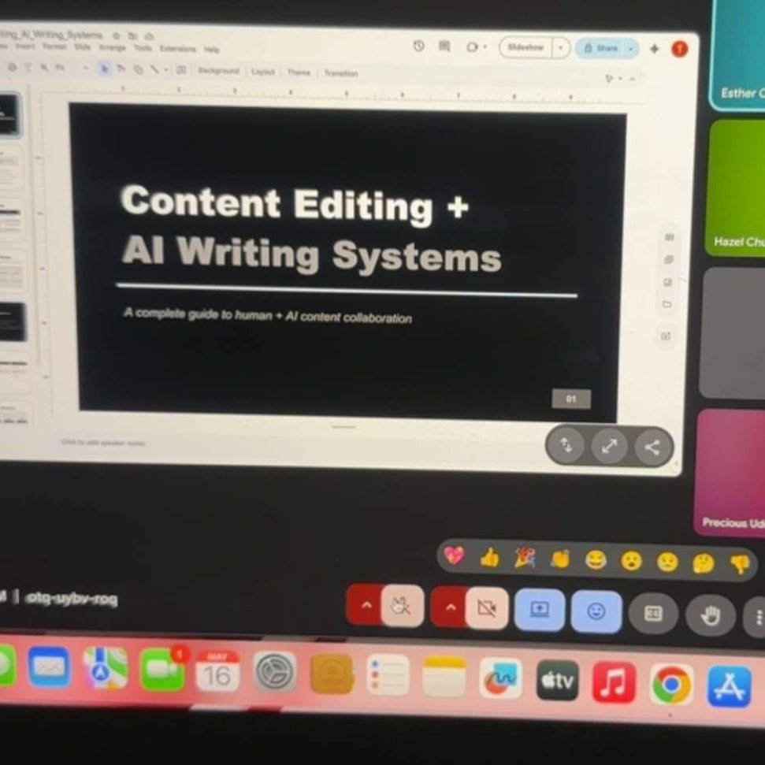Open the line tool dropdown arrow
The image size is (765, 765).
(x=166, y=70)
